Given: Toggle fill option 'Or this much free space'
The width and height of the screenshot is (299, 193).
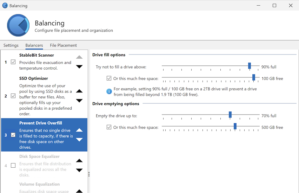Looking at the screenshot, I should 109,78.
